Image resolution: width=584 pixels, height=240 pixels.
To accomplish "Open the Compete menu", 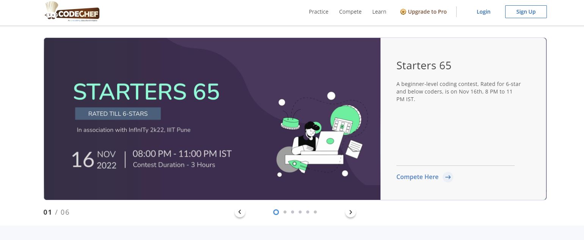I will click(350, 12).
